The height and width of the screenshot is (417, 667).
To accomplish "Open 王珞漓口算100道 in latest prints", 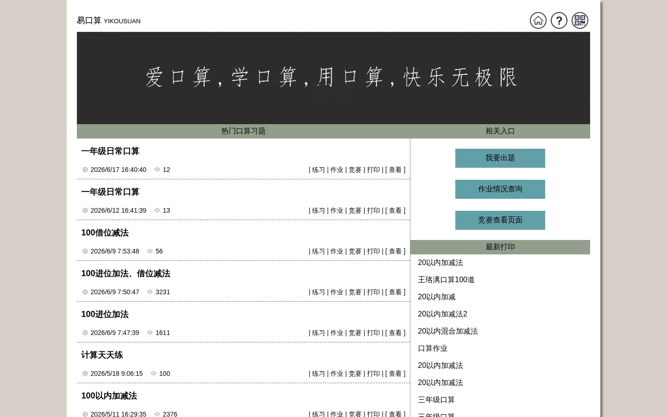I will coord(446,280).
